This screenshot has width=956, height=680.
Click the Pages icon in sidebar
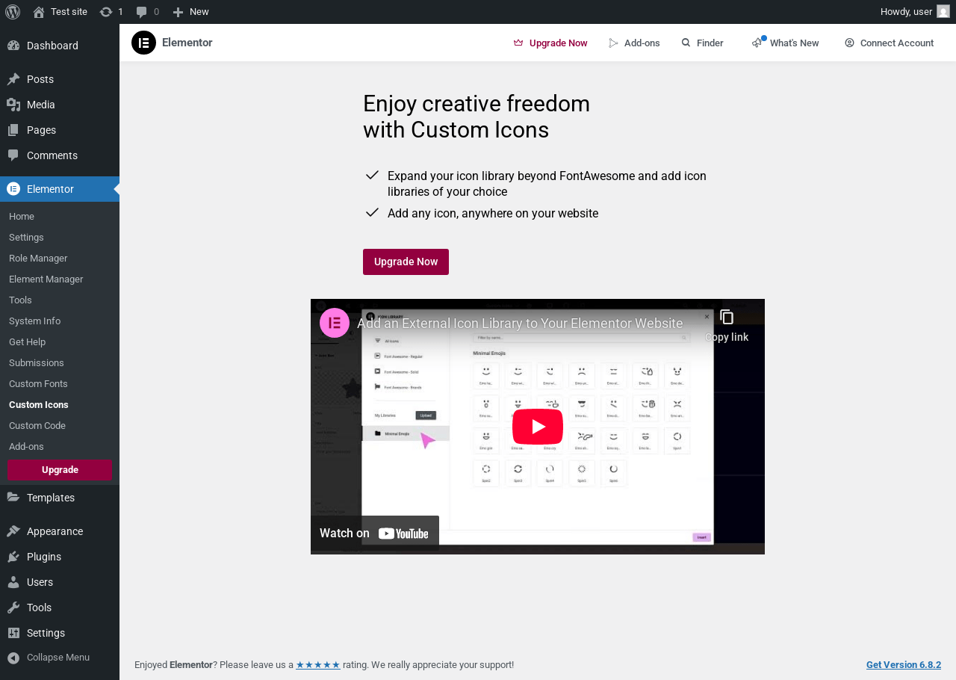[x=13, y=130]
